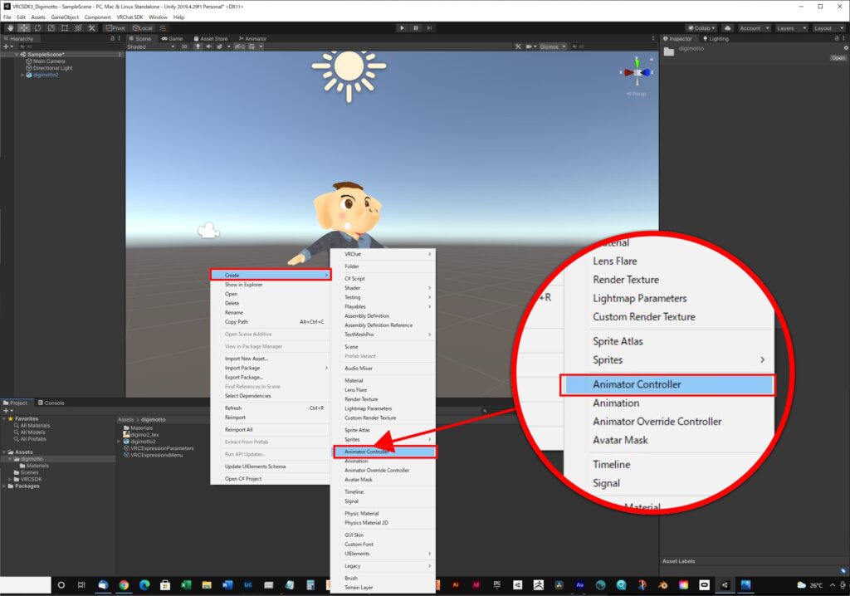
Task: Toggle 2D view in the Scene toolbar
Action: point(183,46)
